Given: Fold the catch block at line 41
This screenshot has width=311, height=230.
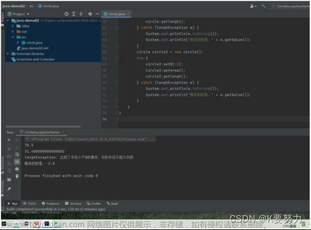Looking at the screenshot, I should [x=117, y=28].
